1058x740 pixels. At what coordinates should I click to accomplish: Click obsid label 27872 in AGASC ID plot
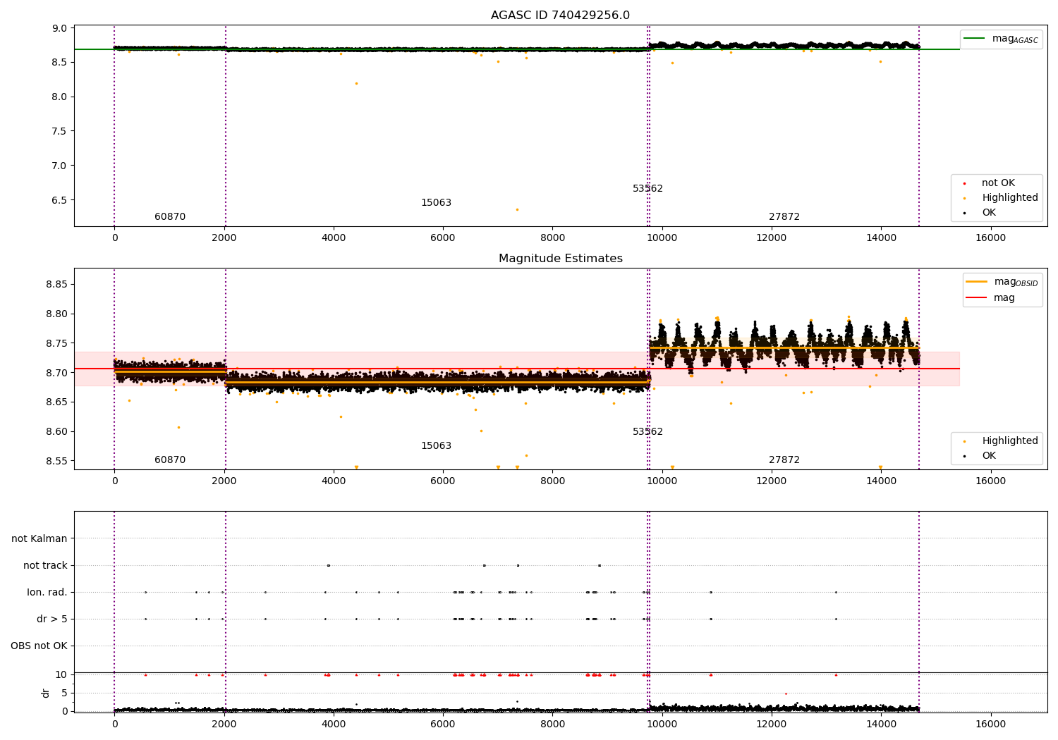click(784, 217)
